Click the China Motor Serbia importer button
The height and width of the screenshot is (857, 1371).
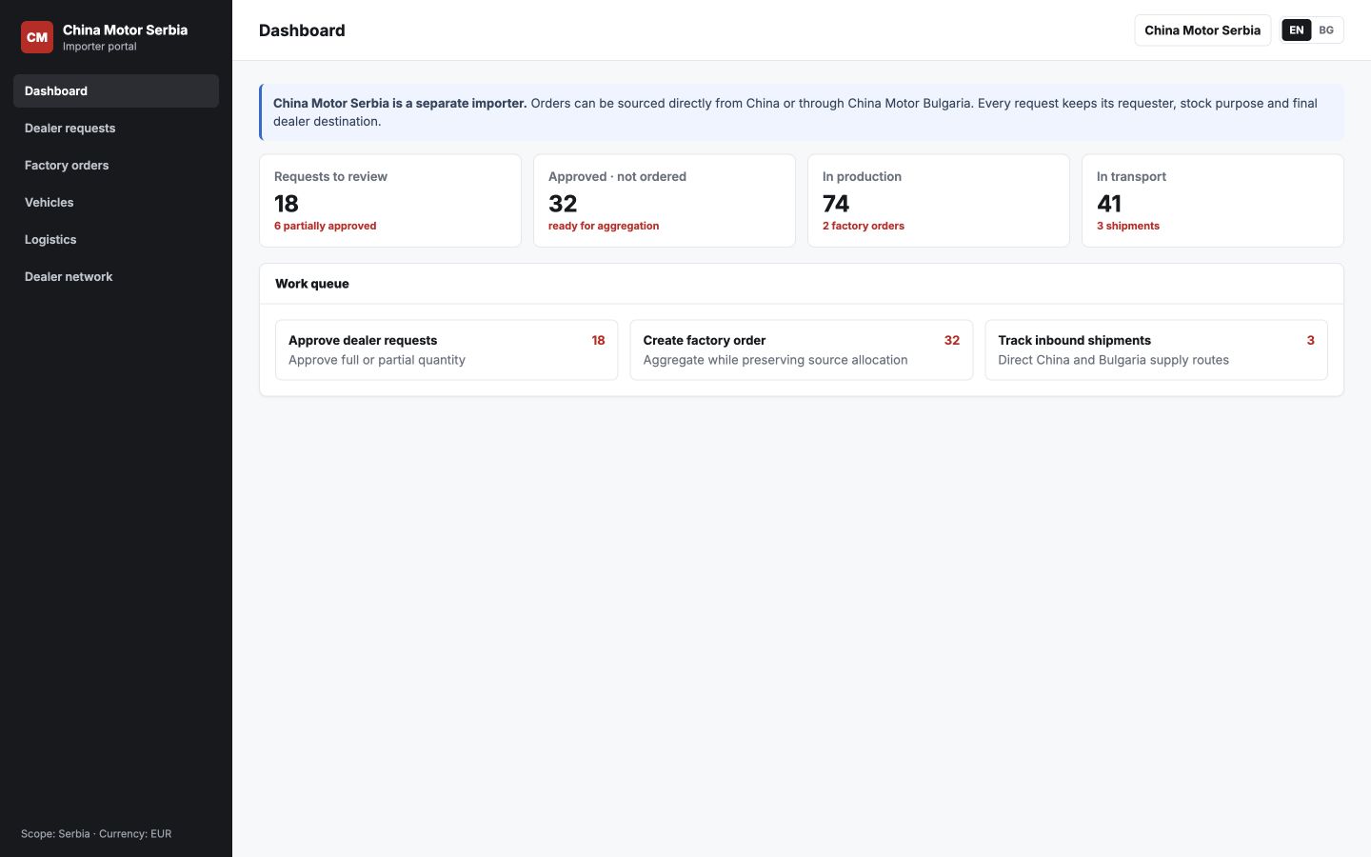pos(1202,30)
